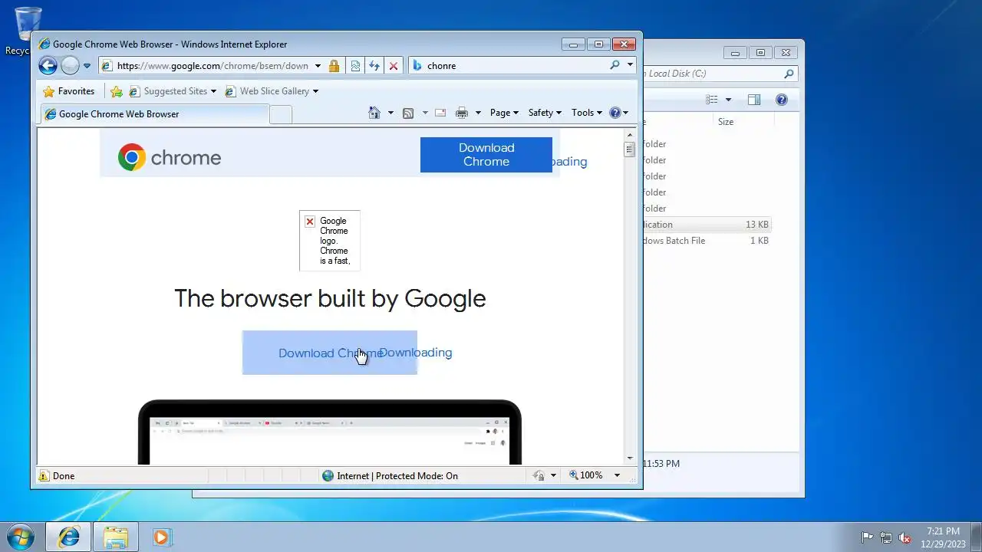Open the clock showing 7:21 PM
Viewport: 982px width, 552px height.
pyautogui.click(x=943, y=537)
